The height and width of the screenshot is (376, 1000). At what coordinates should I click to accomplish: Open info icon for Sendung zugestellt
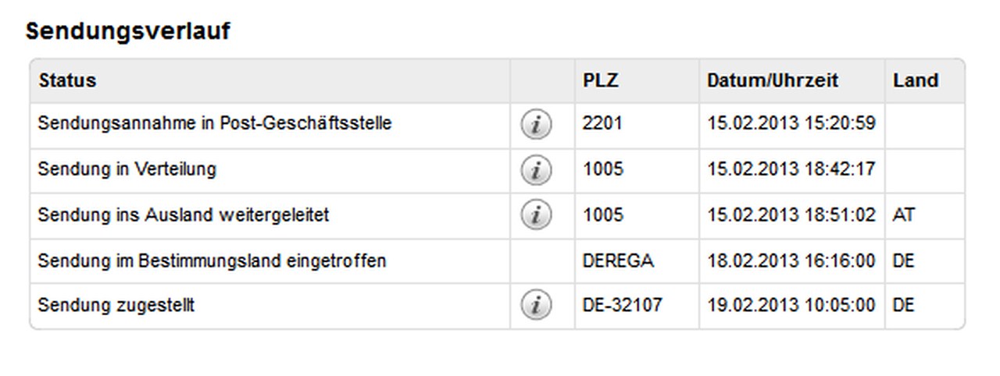coord(535,305)
